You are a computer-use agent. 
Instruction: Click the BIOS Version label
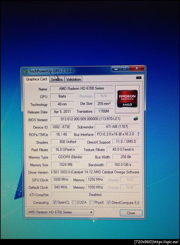38,120
